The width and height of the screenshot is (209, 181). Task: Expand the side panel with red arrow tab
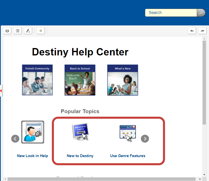1,91
